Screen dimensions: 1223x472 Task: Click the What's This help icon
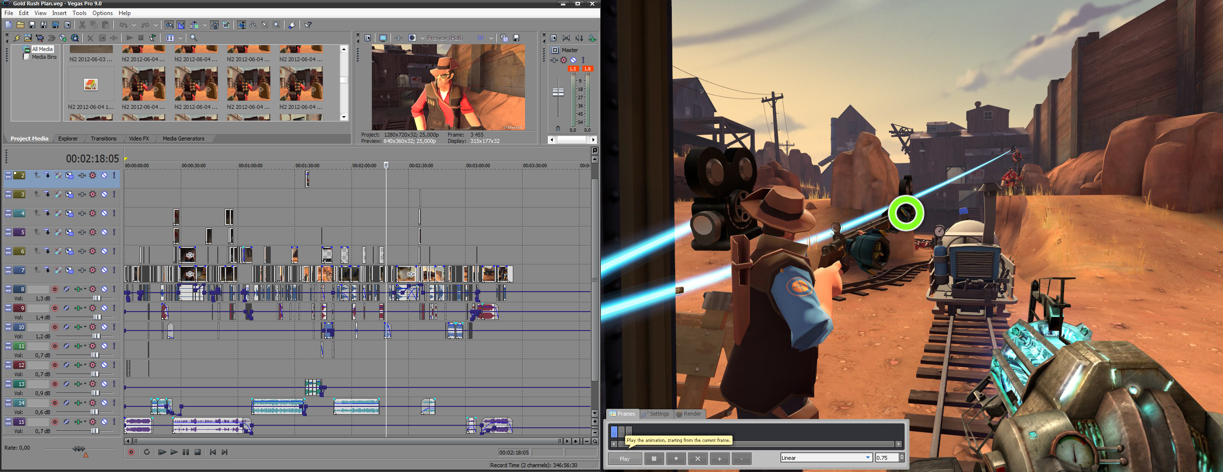pyautogui.click(x=308, y=25)
